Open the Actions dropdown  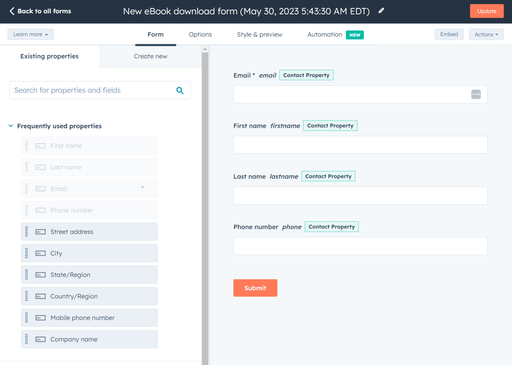486,34
